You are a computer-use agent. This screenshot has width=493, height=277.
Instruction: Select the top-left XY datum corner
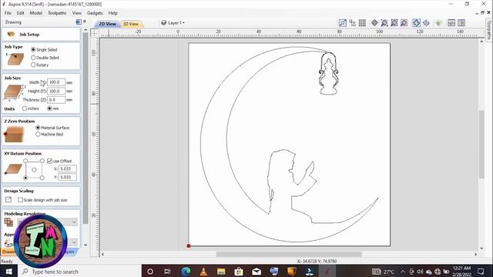click(25, 161)
